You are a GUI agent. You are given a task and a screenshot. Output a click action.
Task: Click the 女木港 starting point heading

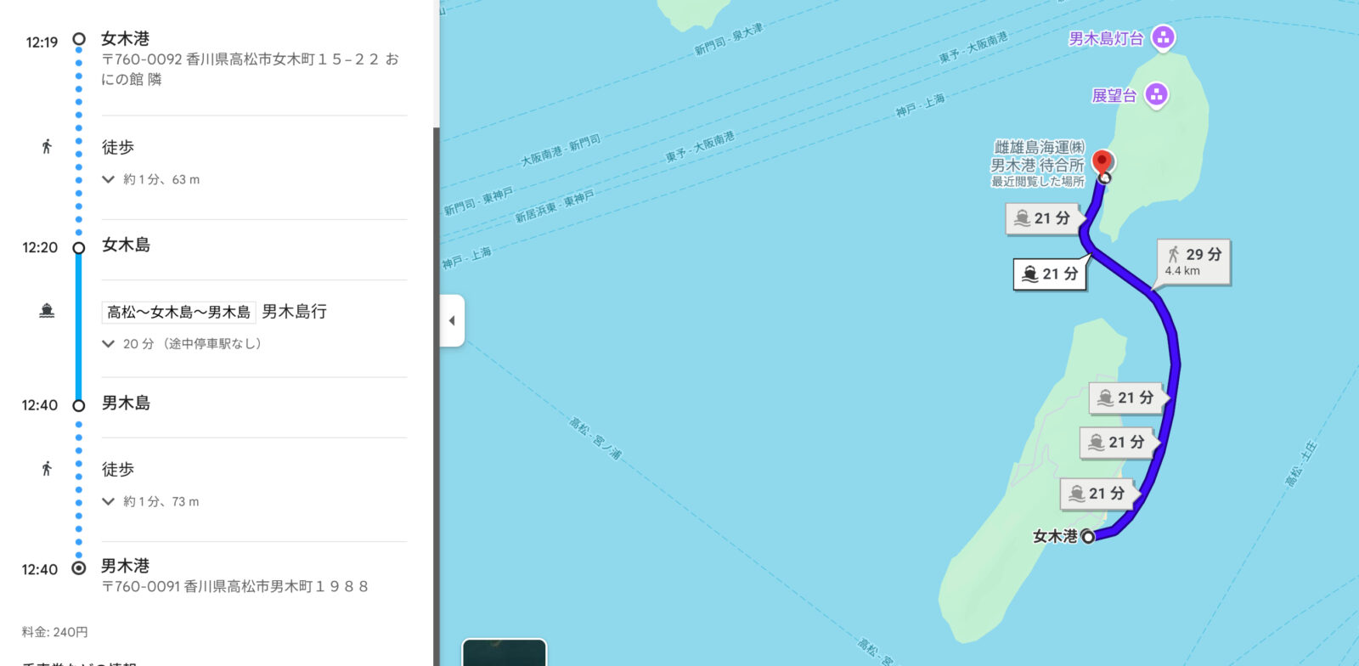coord(125,39)
